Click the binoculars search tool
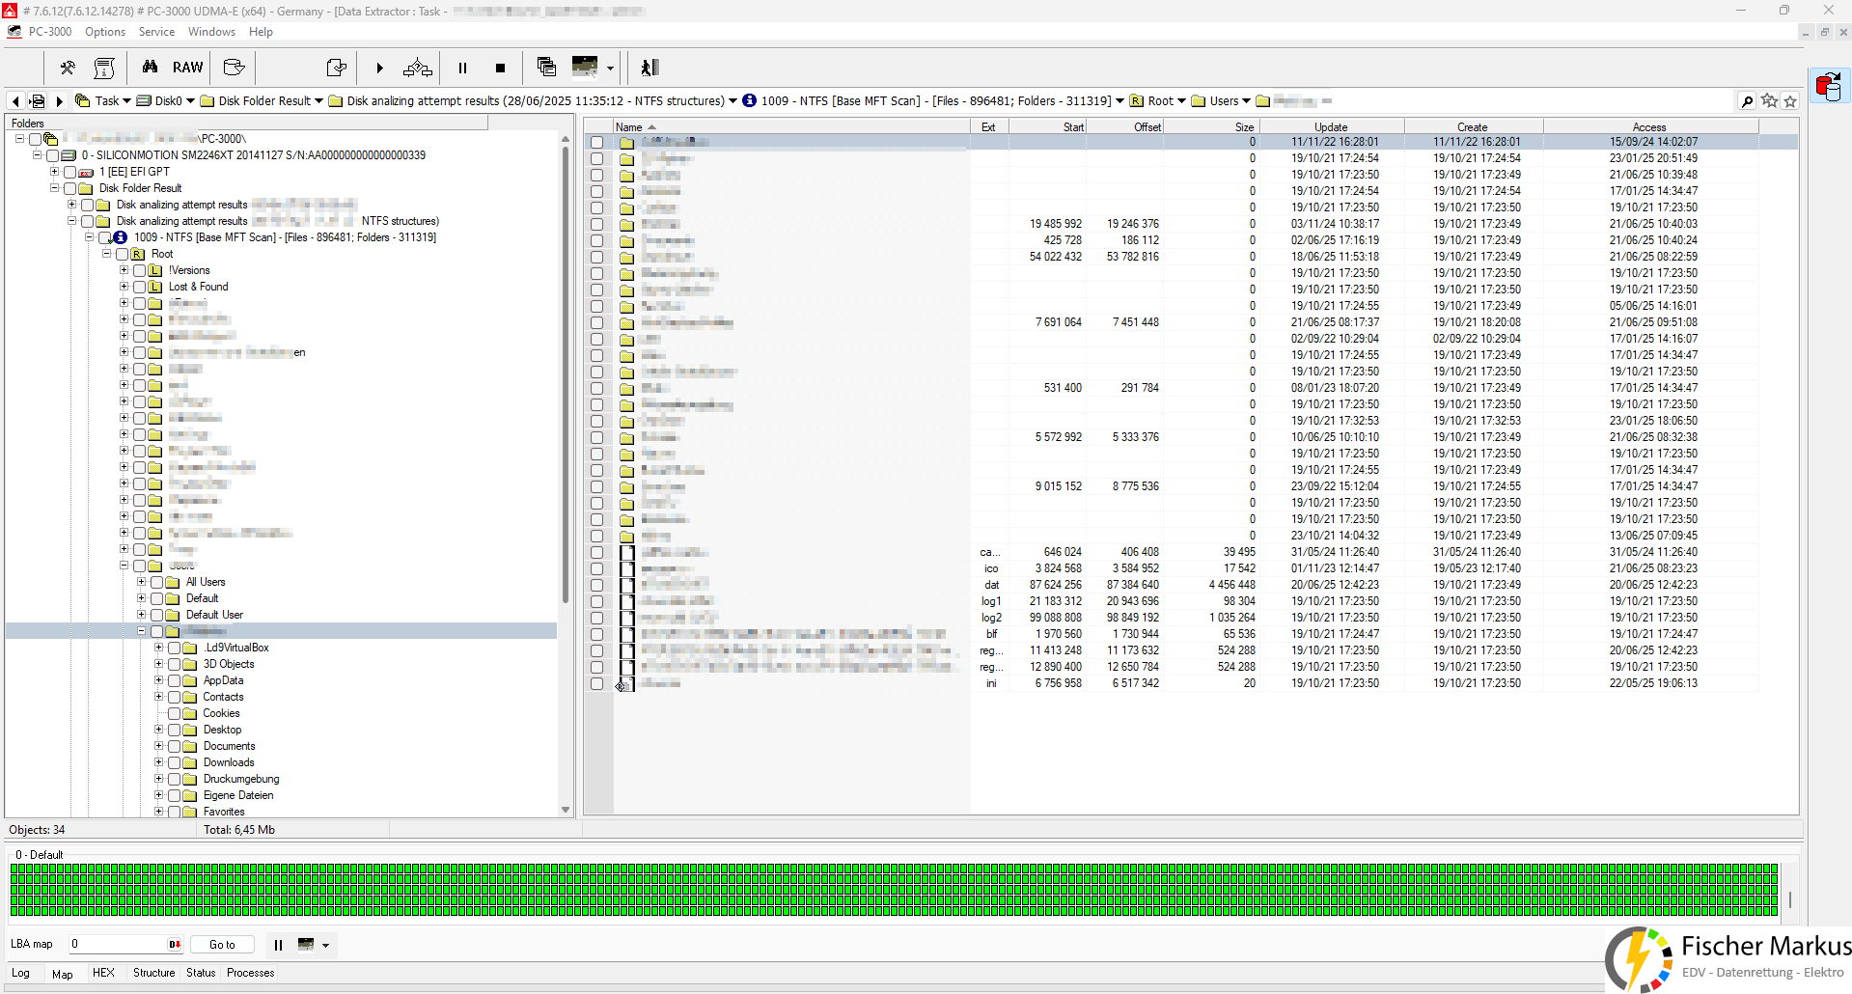This screenshot has width=1852, height=994. (150, 68)
